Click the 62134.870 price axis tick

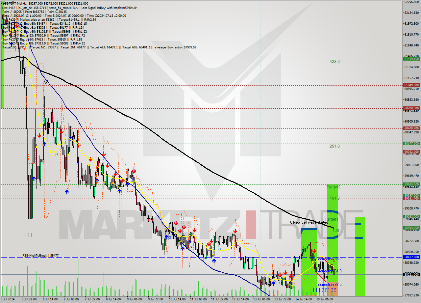[x=411, y=13]
